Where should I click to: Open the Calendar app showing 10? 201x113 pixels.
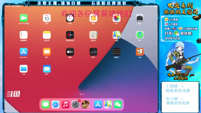point(47,18)
